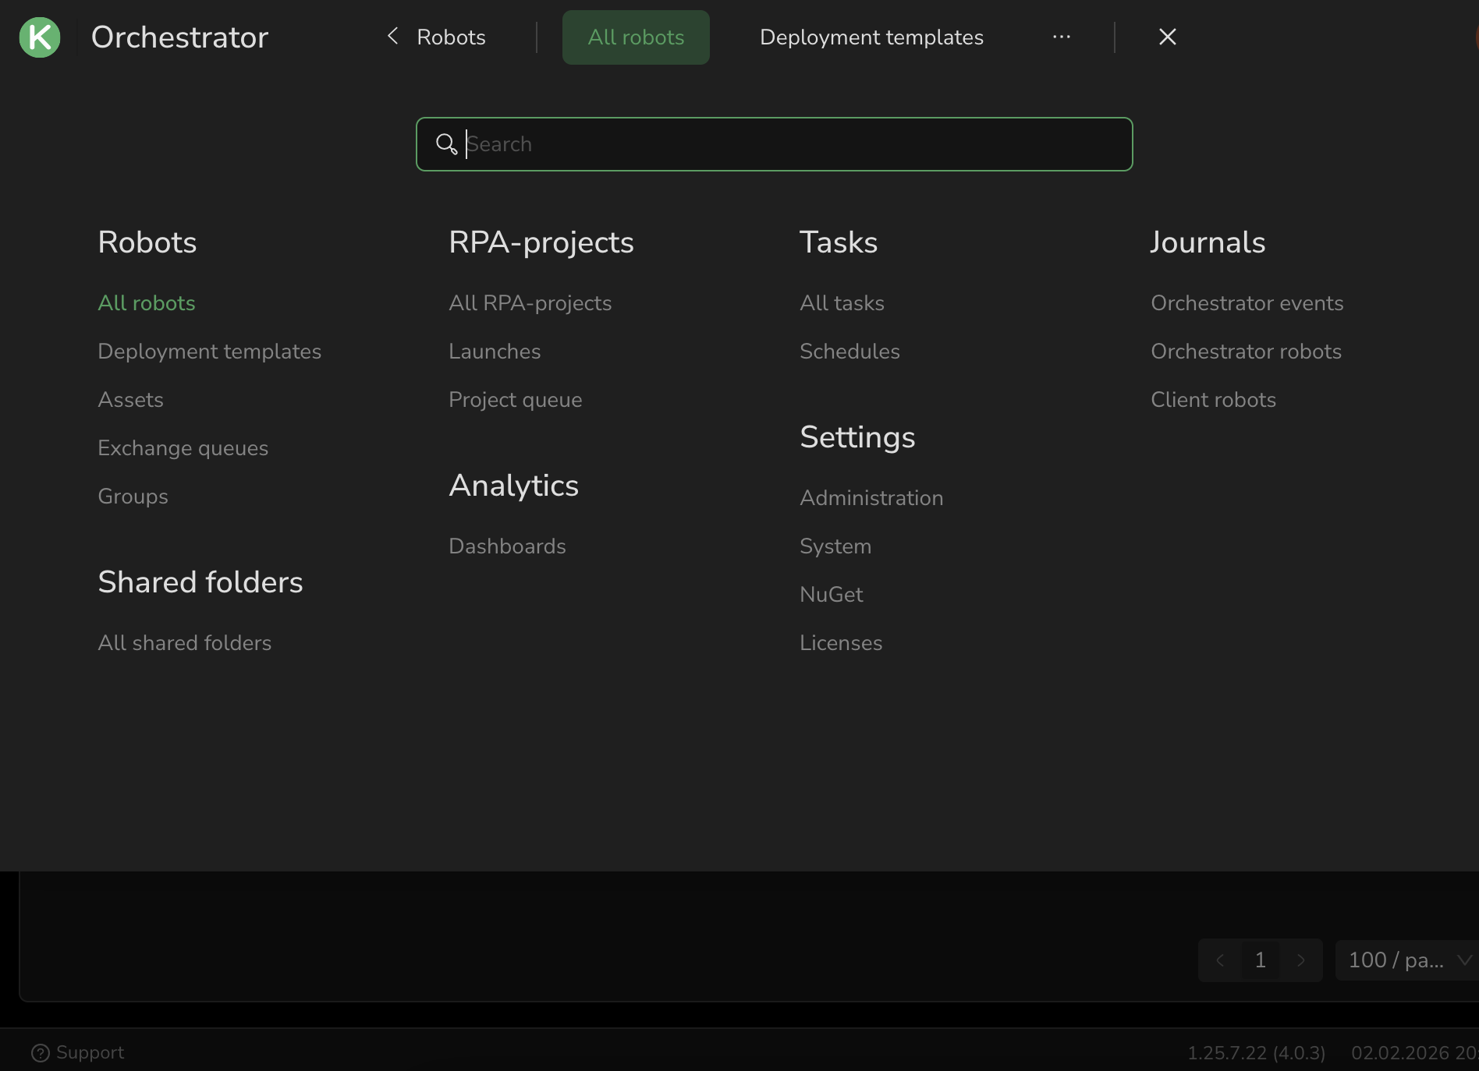Navigate to Schedules under Tasks
The height and width of the screenshot is (1071, 1479).
[x=849, y=352]
